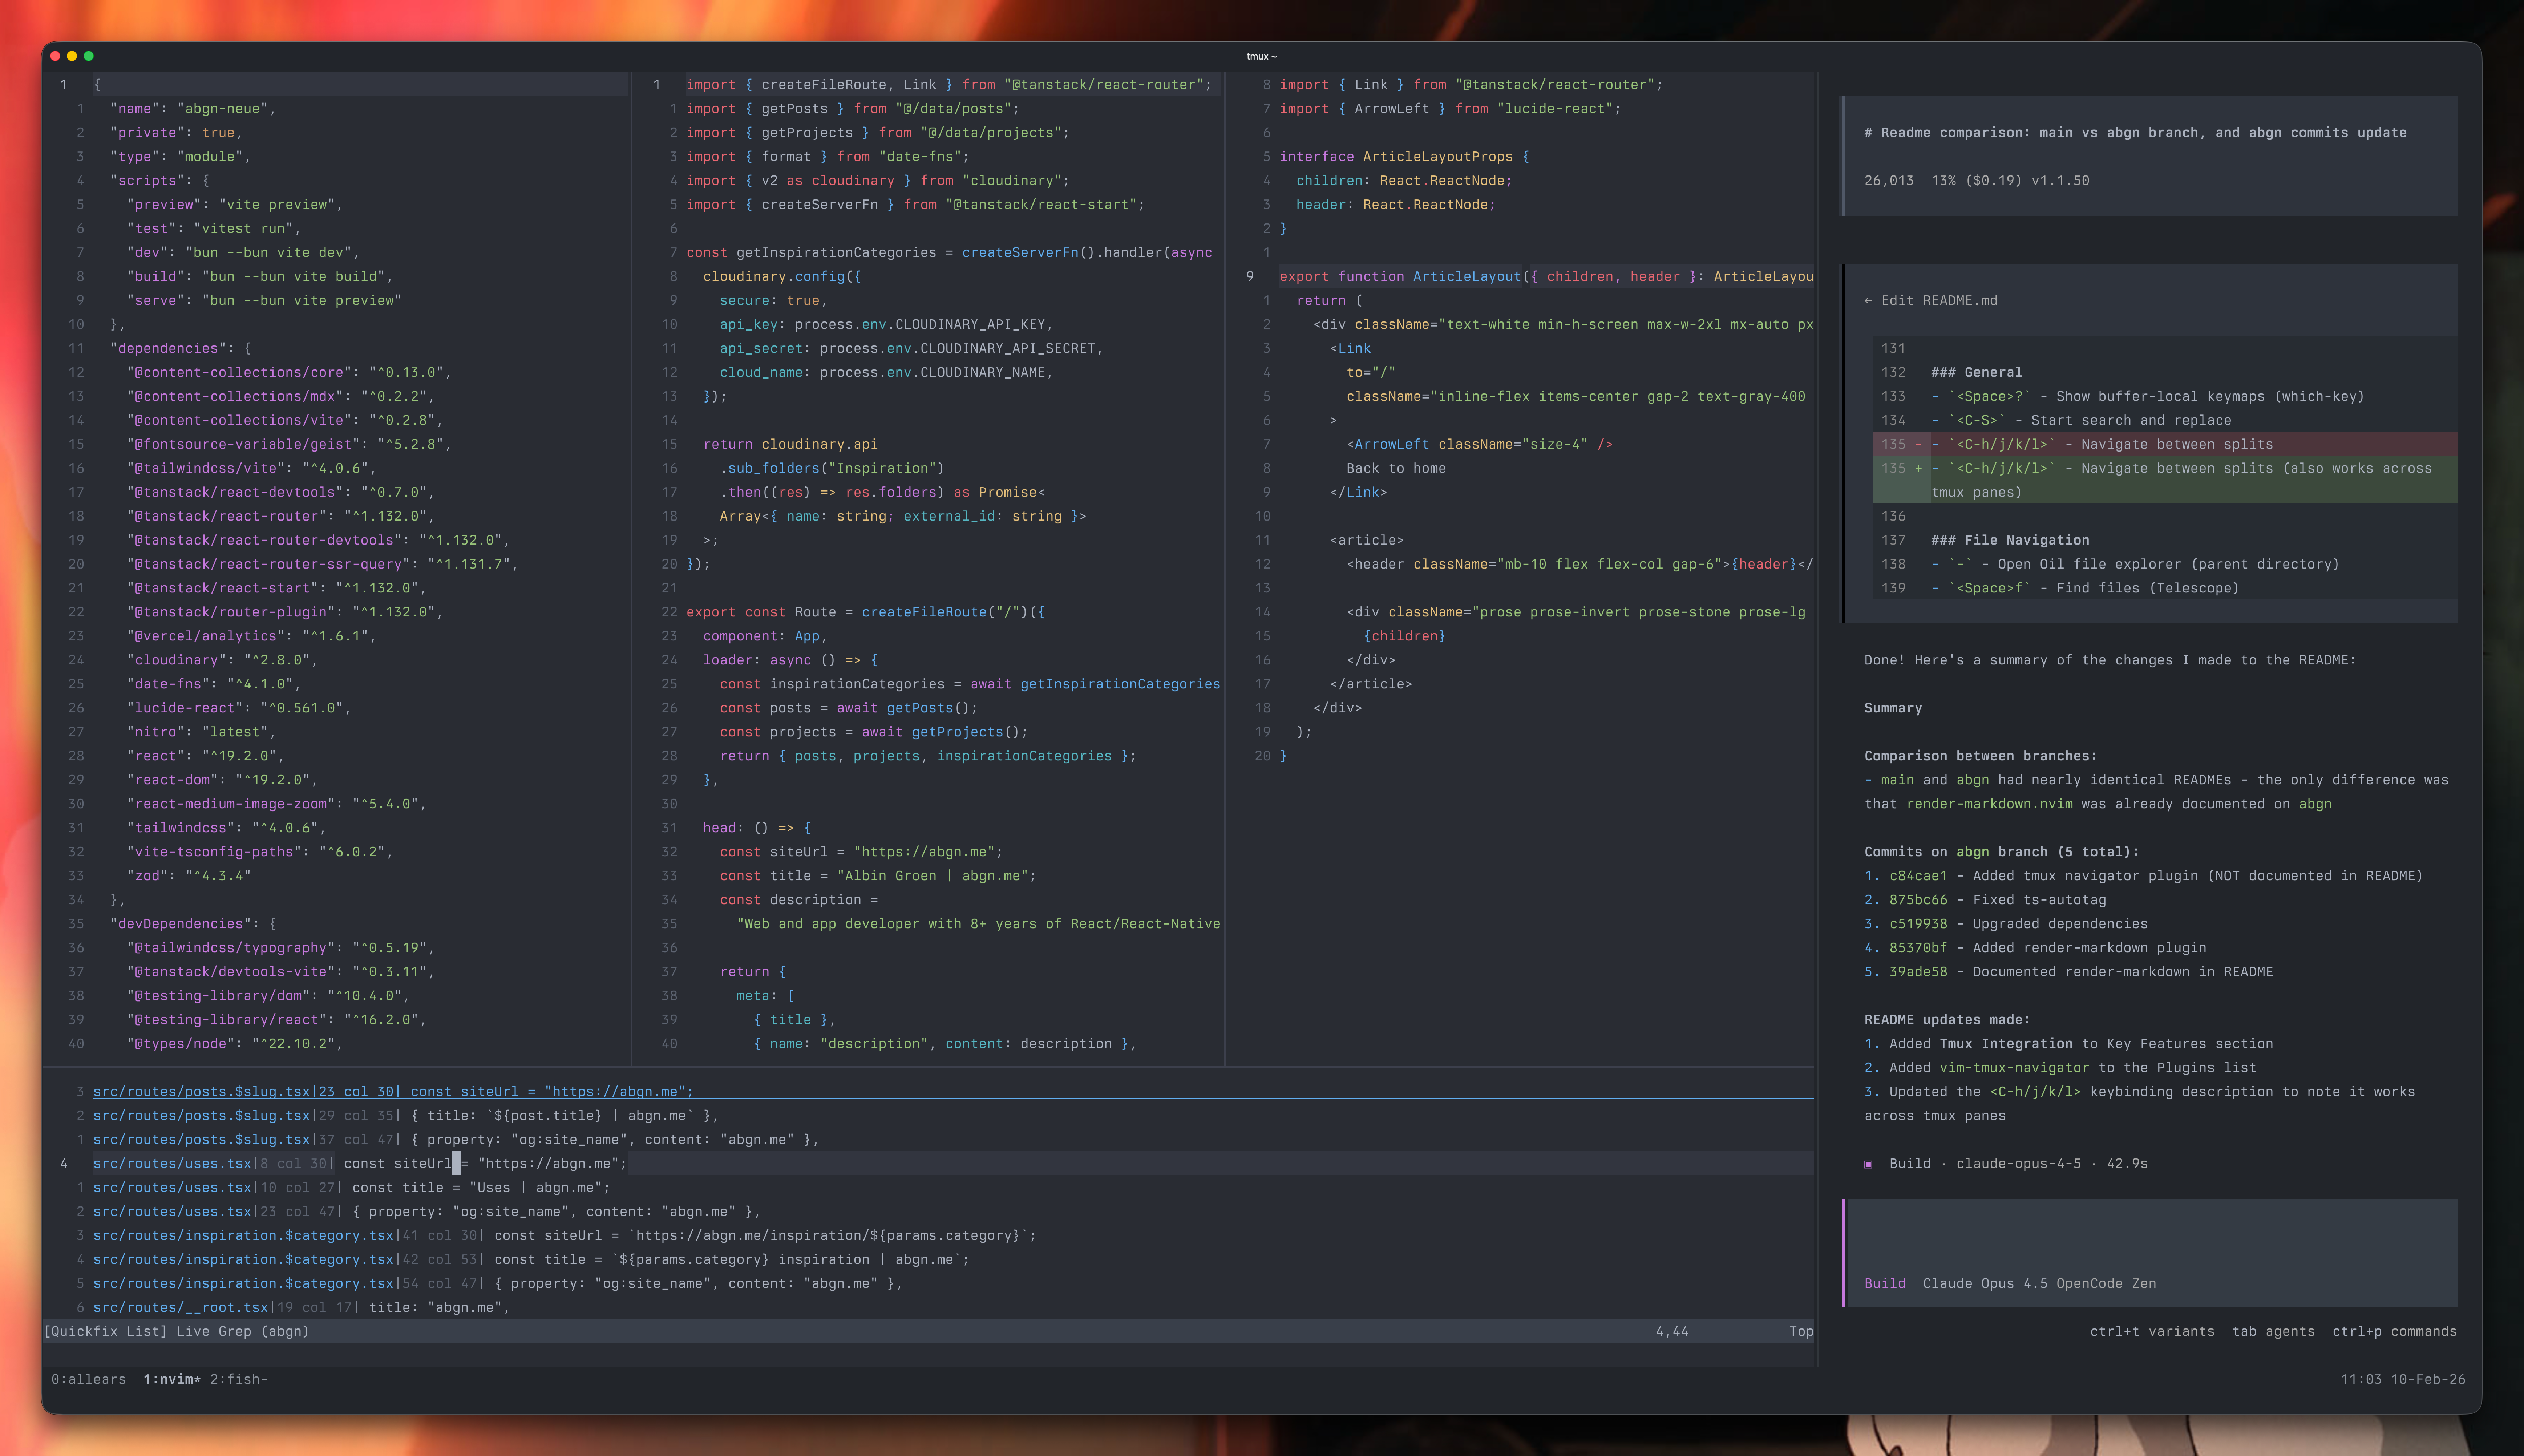Image resolution: width=2524 pixels, height=1456 pixels.
Task: Click the yellow minimize window dot
Action: 72,56
